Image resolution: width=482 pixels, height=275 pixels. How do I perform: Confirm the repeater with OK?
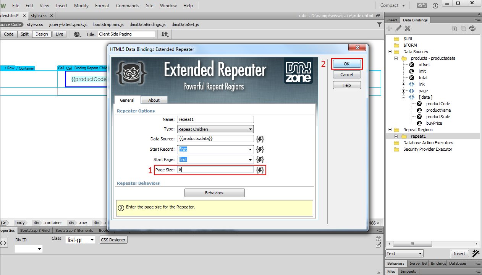(x=347, y=64)
